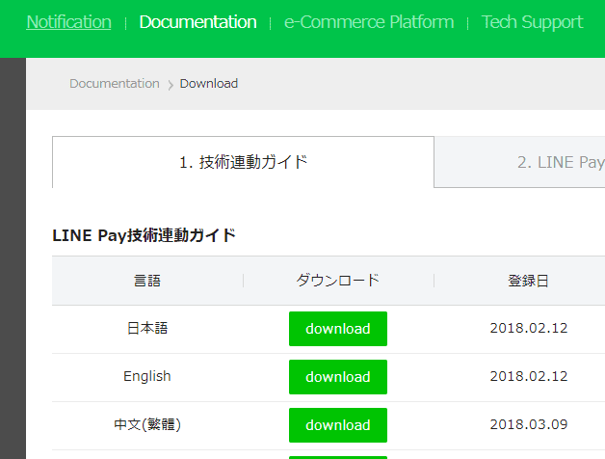
Task: Click the date in the 日本語 row
Action: 529,329
